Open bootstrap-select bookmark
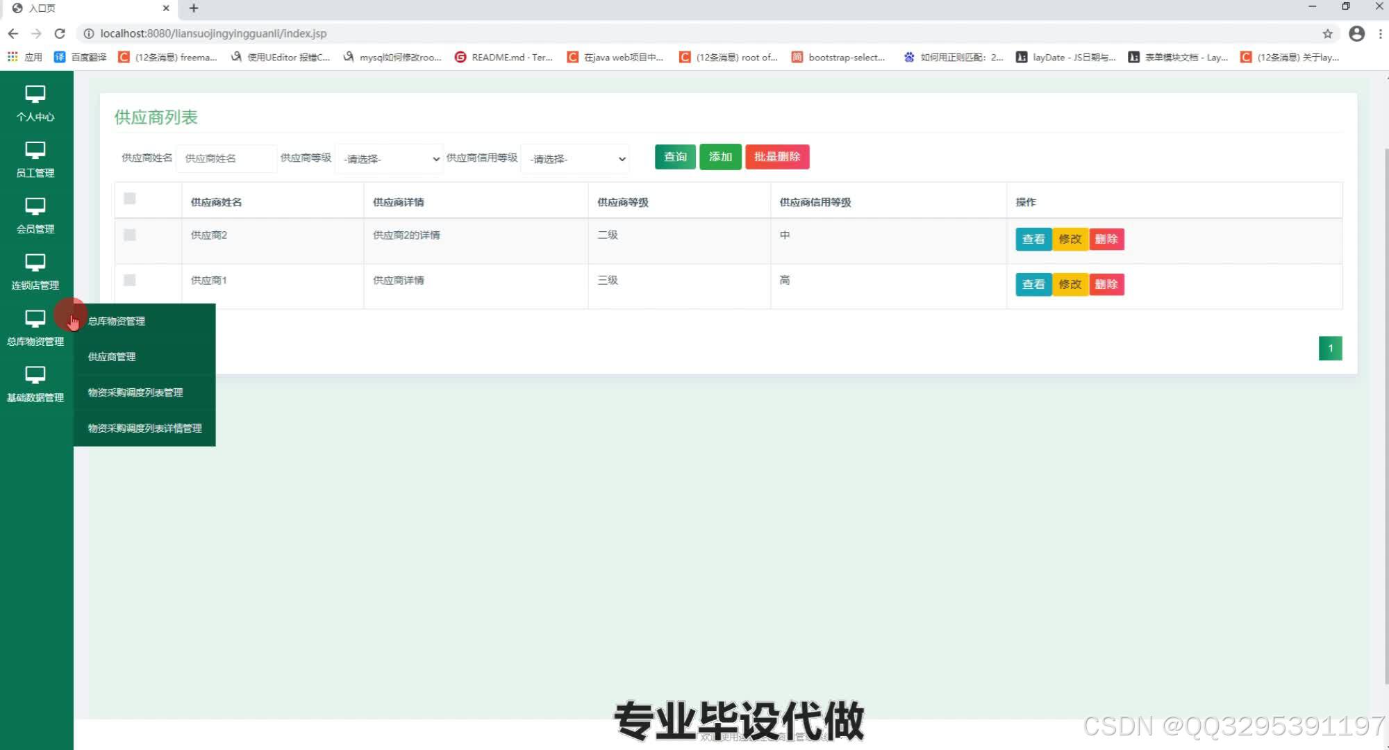Image resolution: width=1389 pixels, height=750 pixels. pyautogui.click(x=838, y=57)
